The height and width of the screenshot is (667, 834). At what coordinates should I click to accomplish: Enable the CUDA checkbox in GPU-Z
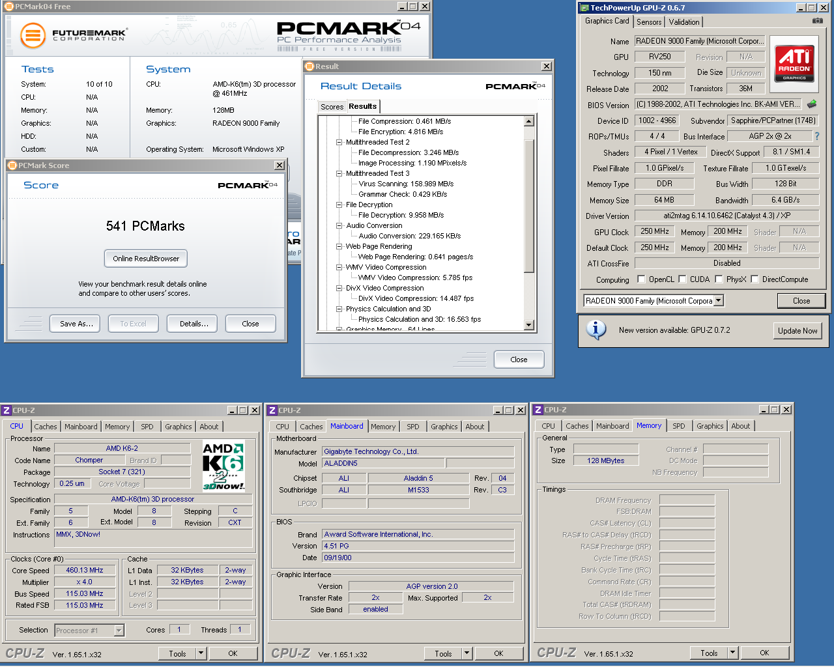click(682, 279)
